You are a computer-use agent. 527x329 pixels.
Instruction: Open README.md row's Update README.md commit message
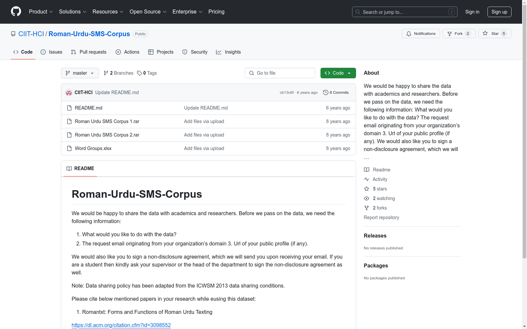click(206, 108)
